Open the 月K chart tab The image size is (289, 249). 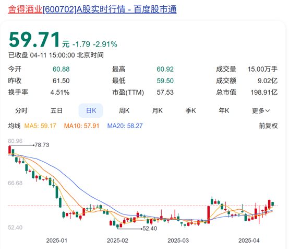tap(157, 110)
